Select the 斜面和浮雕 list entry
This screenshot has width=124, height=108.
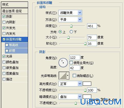point(14,39)
